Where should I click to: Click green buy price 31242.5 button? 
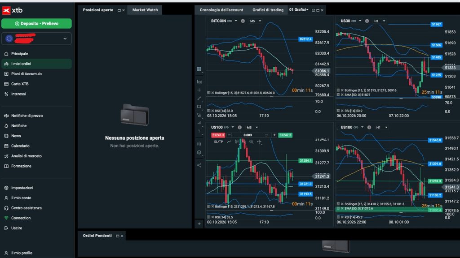coord(285,135)
